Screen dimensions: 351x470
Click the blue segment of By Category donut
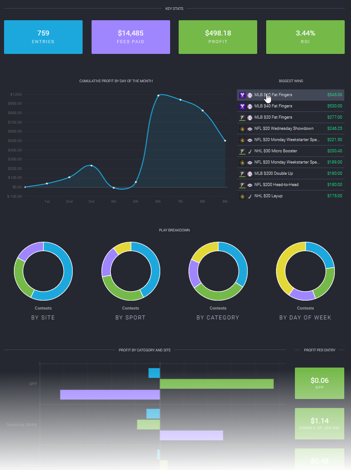(241, 261)
